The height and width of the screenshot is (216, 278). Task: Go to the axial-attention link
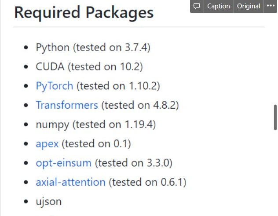pos(70,182)
